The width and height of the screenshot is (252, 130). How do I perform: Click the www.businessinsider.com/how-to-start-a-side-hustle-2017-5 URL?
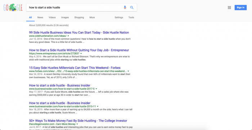click(62, 89)
